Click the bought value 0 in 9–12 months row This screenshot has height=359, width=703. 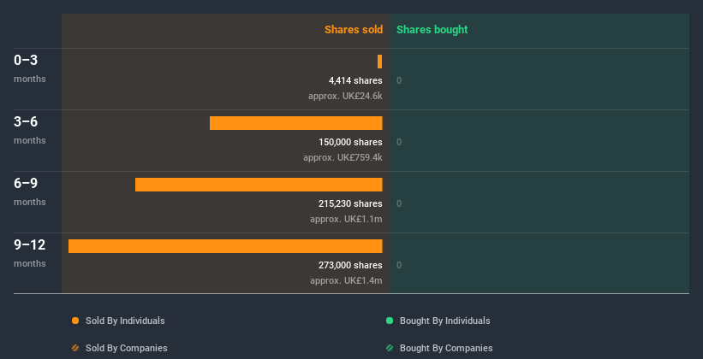pos(399,266)
